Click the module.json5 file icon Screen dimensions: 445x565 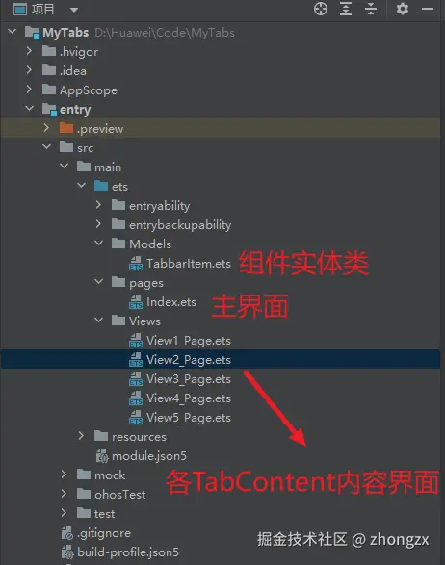point(102,456)
